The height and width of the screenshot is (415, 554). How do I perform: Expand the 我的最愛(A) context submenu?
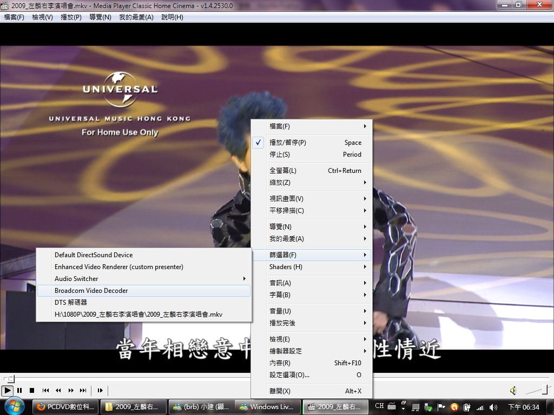[x=312, y=238]
